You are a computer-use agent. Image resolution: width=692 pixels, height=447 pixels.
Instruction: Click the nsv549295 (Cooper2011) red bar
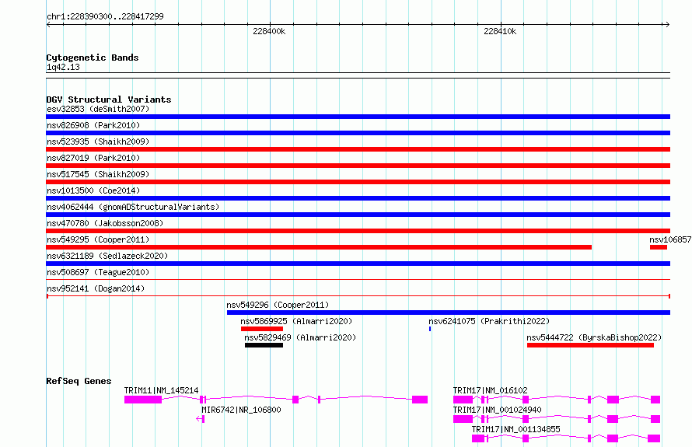(x=319, y=247)
